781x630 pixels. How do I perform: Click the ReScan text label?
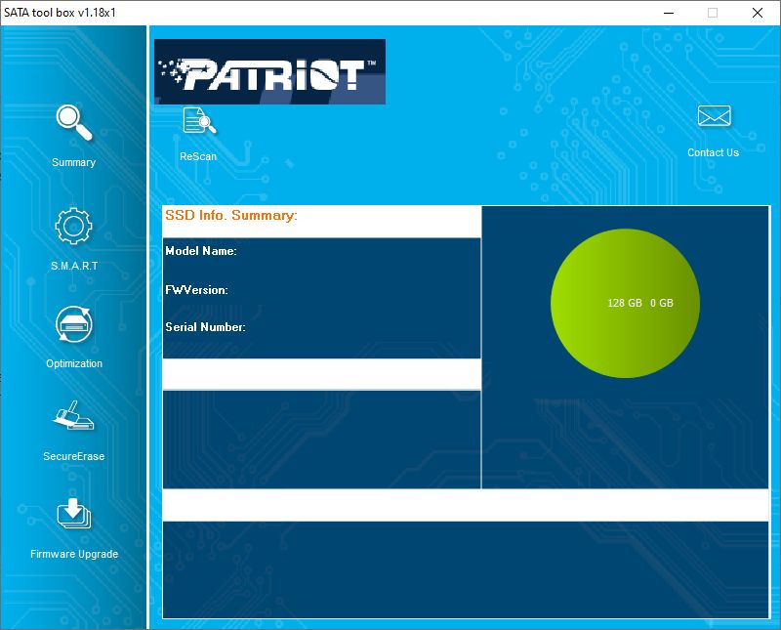(198, 156)
